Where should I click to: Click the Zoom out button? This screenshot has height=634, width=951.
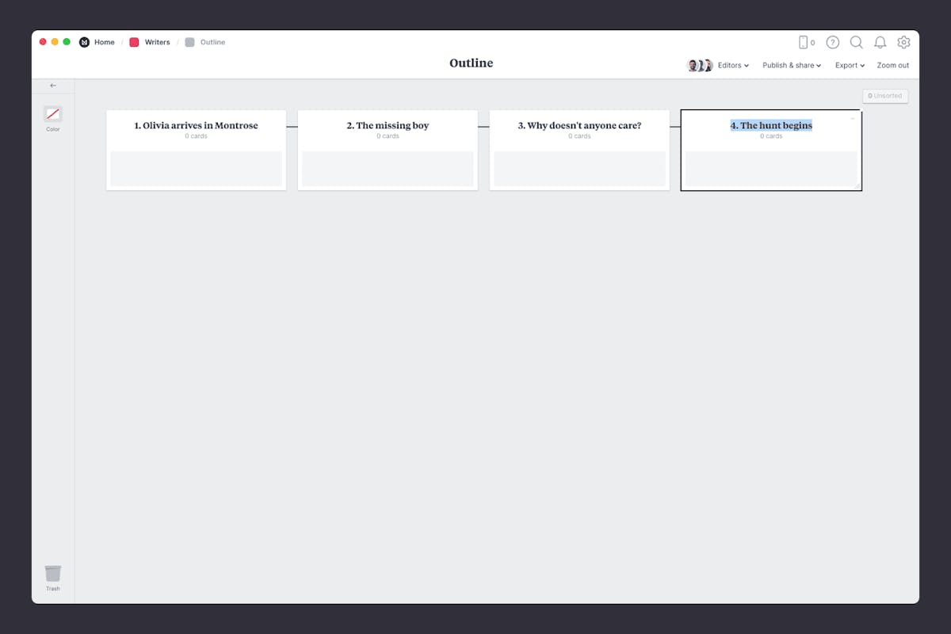[x=892, y=65]
